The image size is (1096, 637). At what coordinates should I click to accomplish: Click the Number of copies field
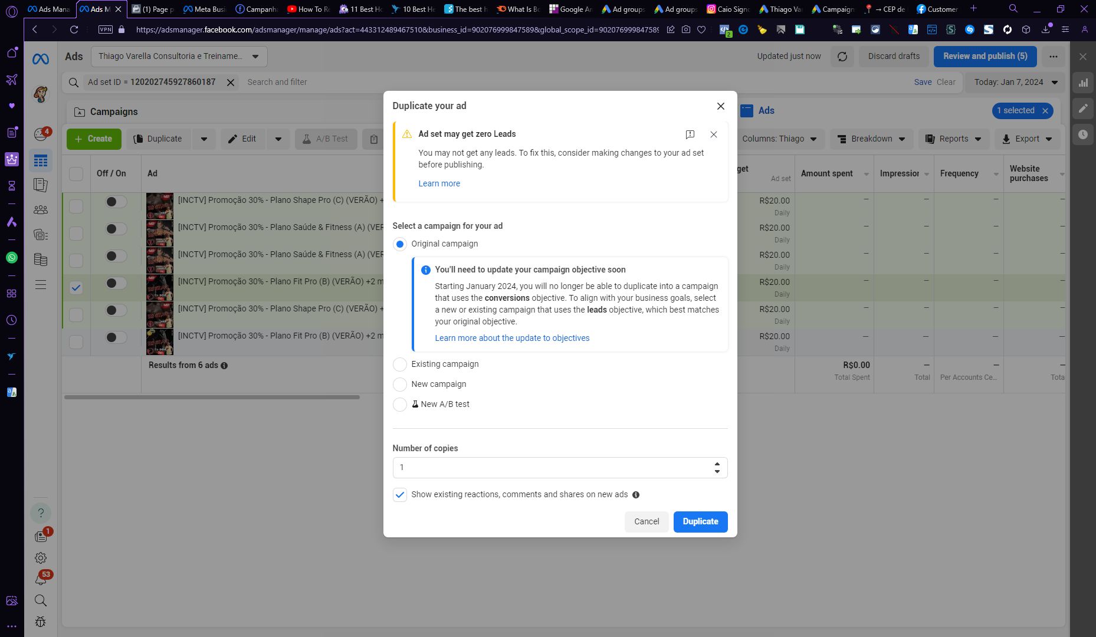pos(560,468)
